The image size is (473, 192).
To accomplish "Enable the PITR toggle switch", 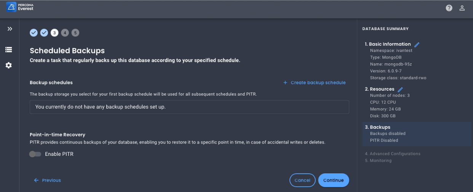I will [x=35, y=154].
